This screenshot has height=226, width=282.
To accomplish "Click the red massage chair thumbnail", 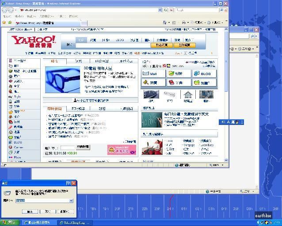I will coord(152,147).
